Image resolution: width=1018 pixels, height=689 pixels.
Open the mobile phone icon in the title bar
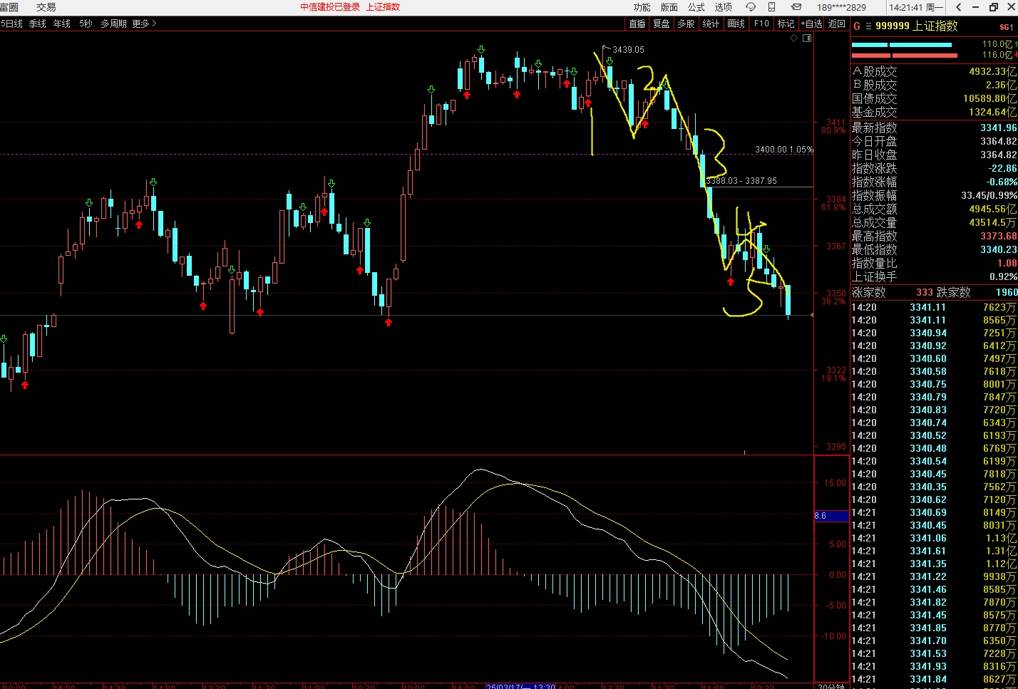tap(772, 7)
